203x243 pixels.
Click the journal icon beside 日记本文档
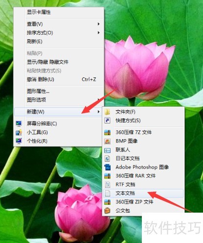click(x=107, y=158)
